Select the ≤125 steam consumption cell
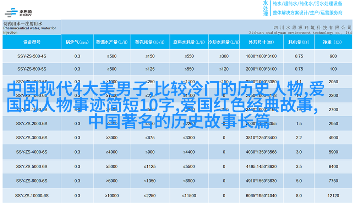Viewport: 355px width, 206px height. [x=150, y=69]
